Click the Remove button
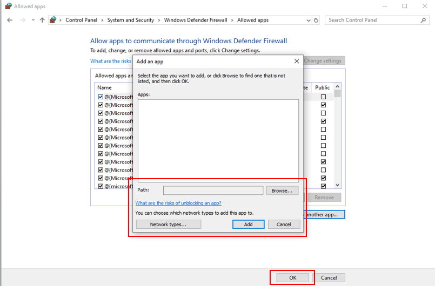The image size is (435, 286). (324, 198)
